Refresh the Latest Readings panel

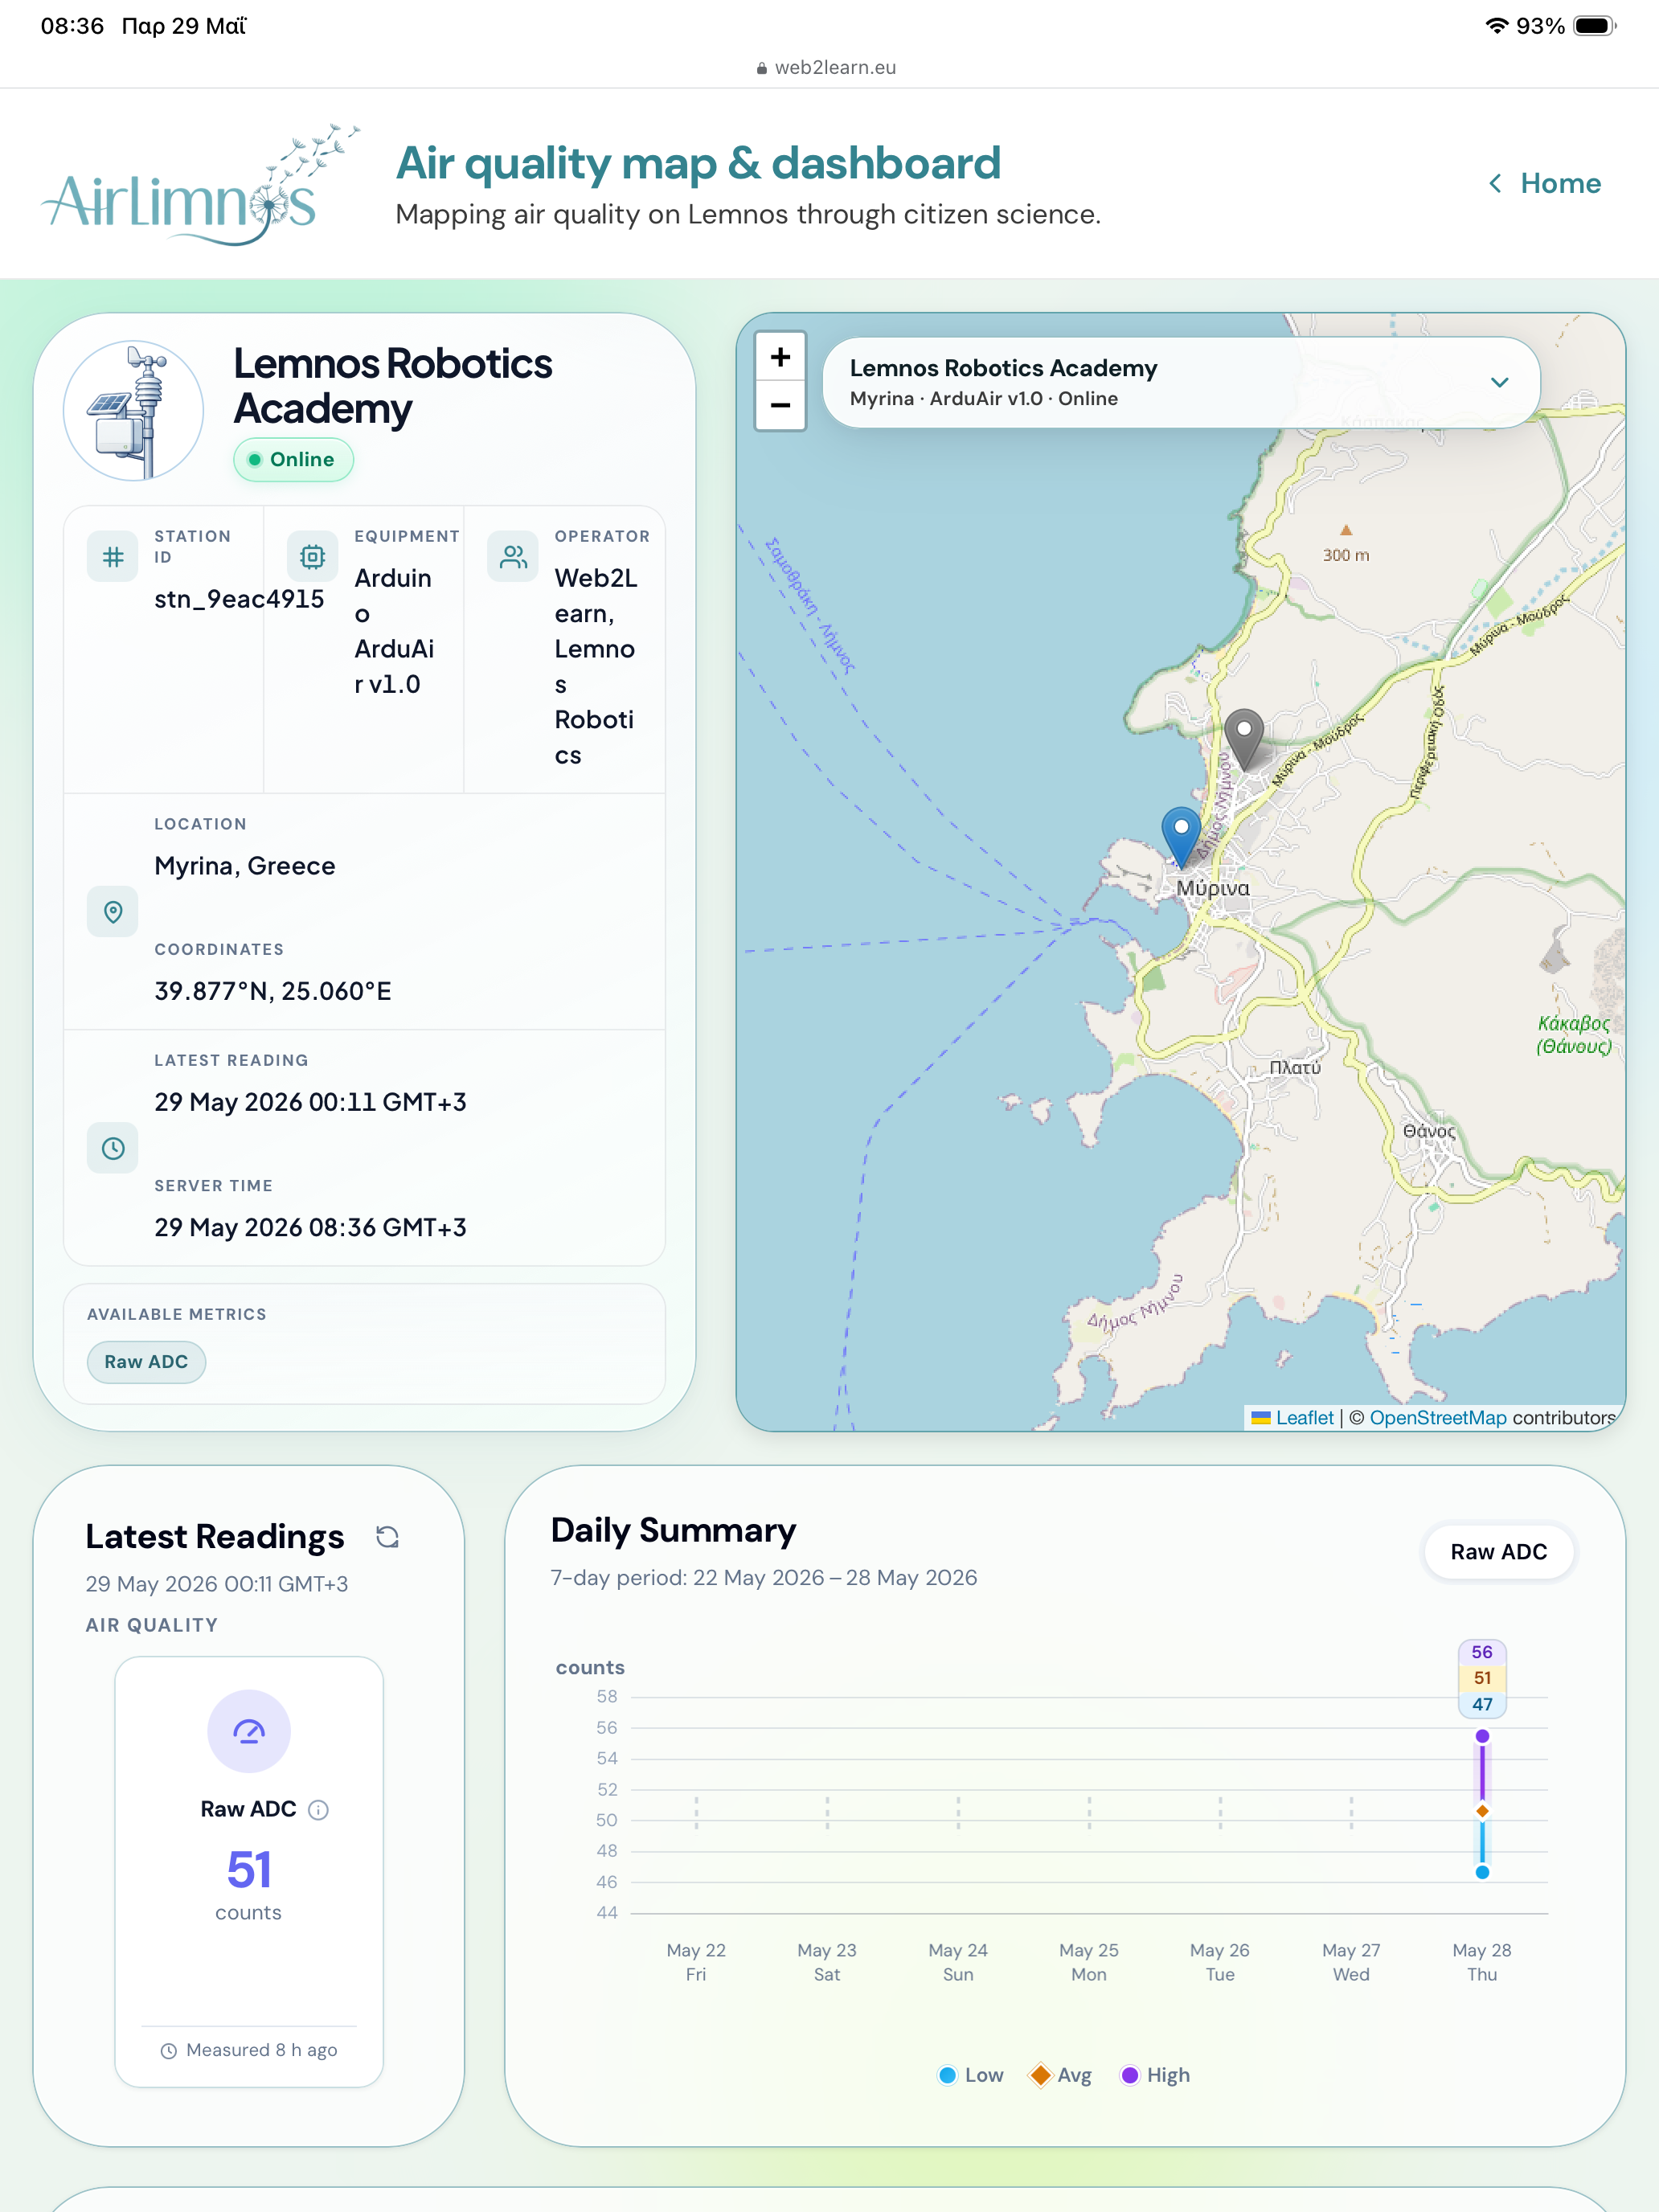[x=387, y=1536]
